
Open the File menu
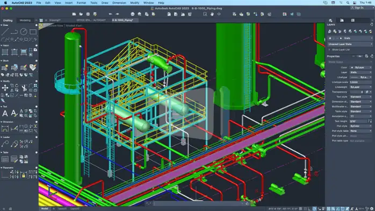(39, 3)
